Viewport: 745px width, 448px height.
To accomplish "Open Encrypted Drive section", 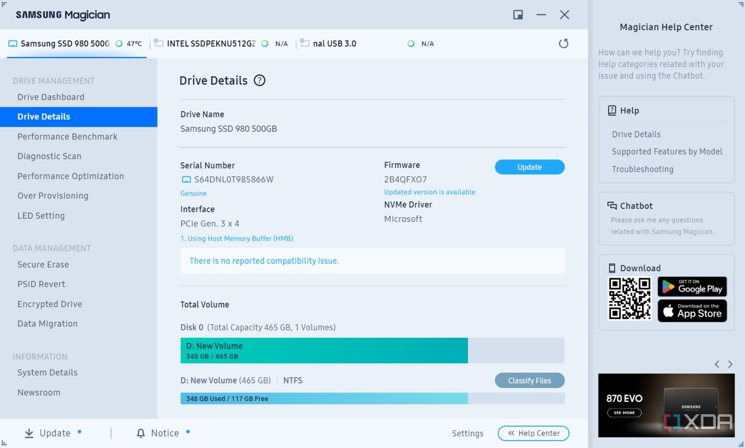I will point(50,304).
